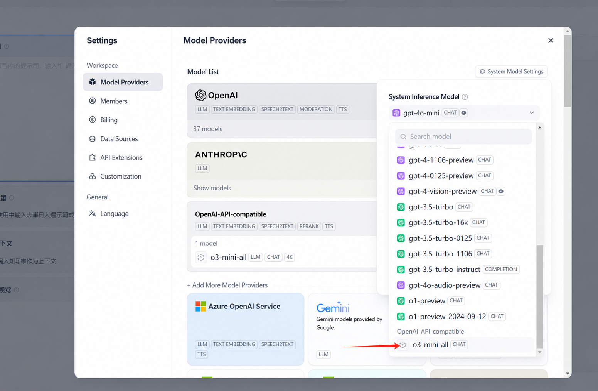Viewport: 598px width, 391px height.
Task: Go to Members settings
Action: coord(123,101)
